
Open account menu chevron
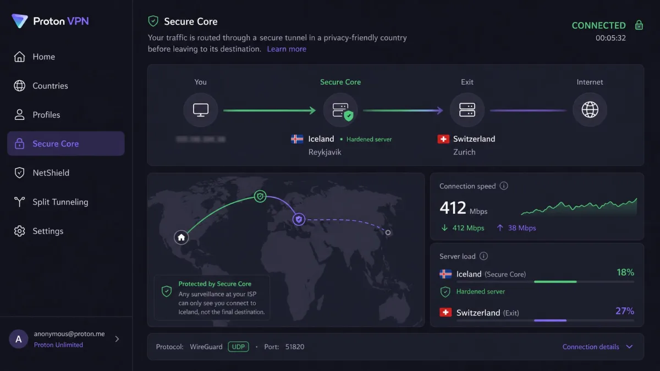click(117, 339)
